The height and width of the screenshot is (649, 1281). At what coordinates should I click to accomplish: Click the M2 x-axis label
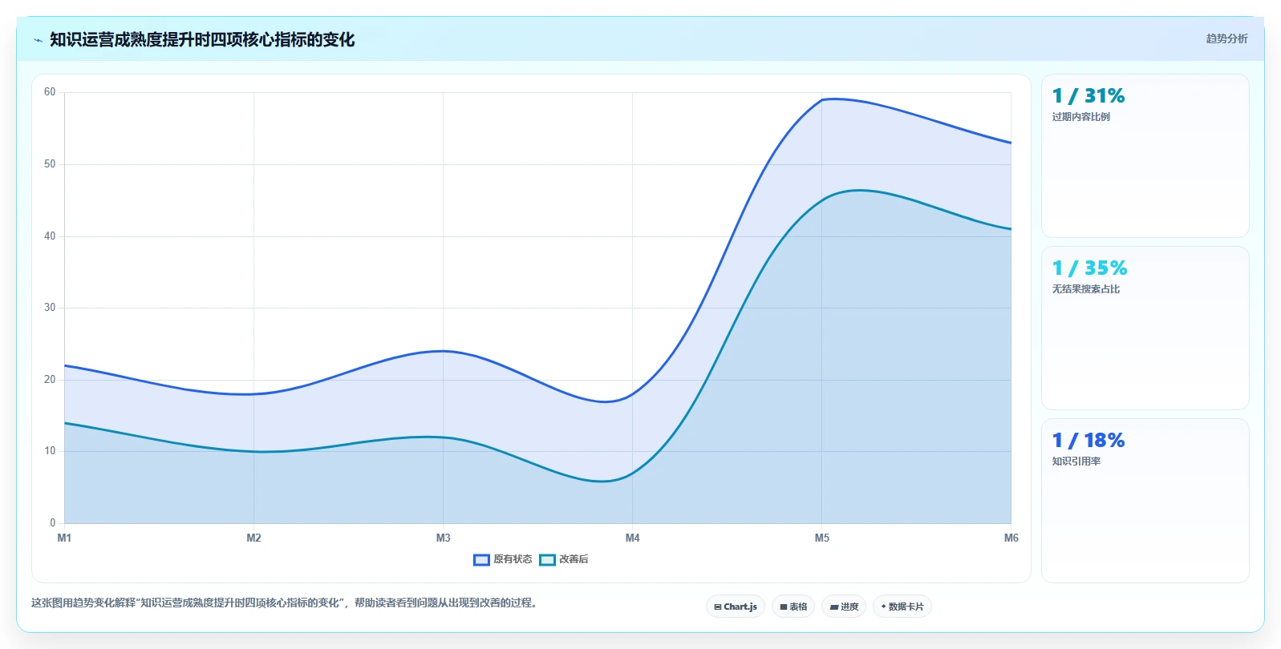(x=253, y=538)
